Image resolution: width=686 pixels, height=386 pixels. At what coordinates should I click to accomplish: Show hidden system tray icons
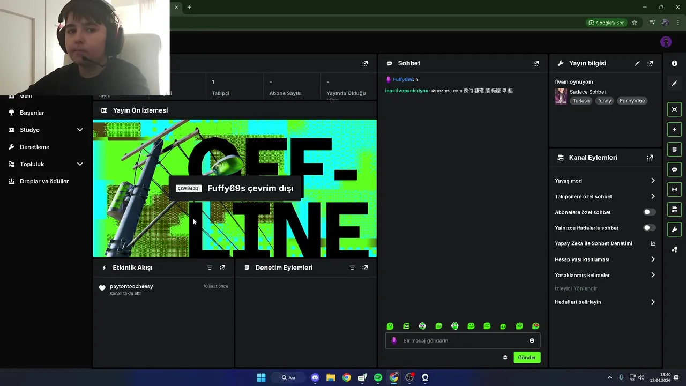609,377
